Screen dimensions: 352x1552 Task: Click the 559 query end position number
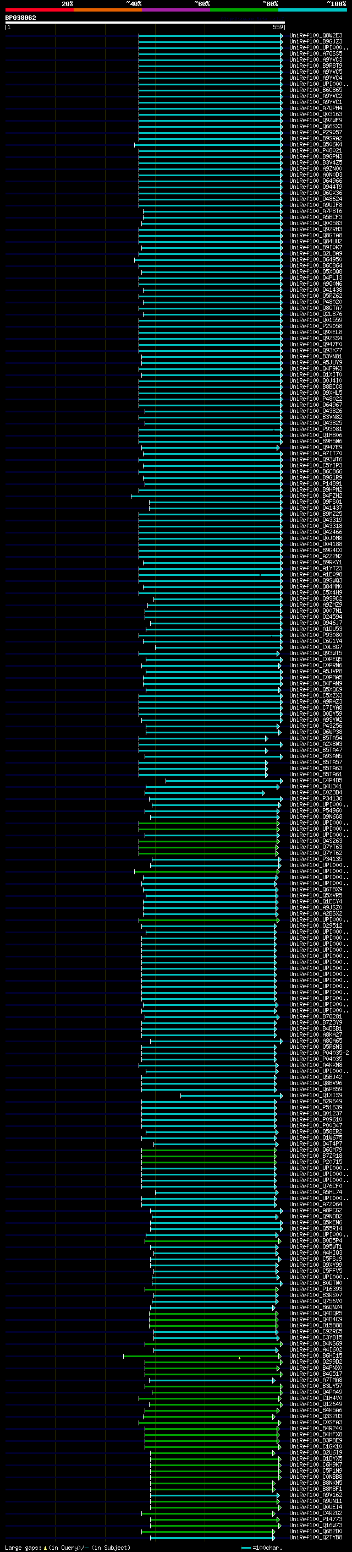click(277, 27)
